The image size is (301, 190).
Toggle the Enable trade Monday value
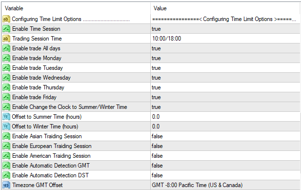(x=225, y=58)
